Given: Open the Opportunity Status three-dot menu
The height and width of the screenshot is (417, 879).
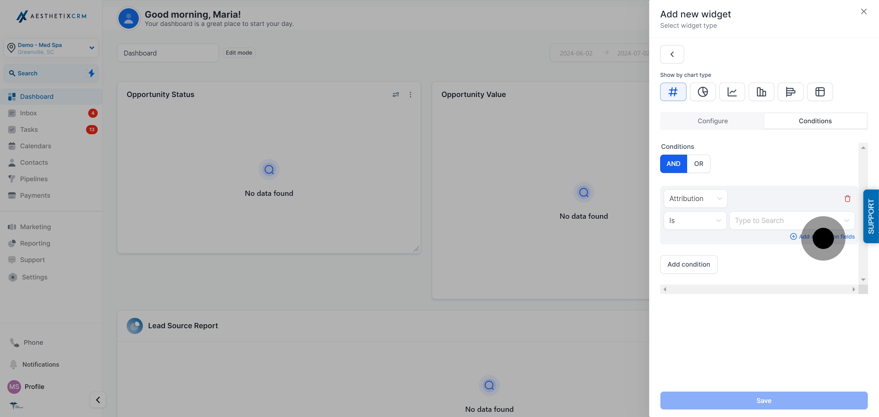Looking at the screenshot, I should (411, 95).
